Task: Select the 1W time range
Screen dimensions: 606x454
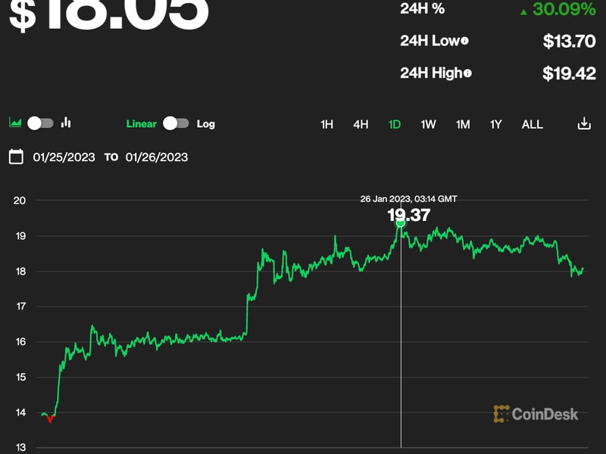Action: point(428,124)
